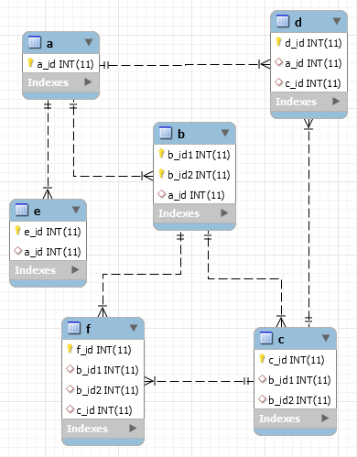
Task: Select the table icon in b header
Action: coord(166,133)
